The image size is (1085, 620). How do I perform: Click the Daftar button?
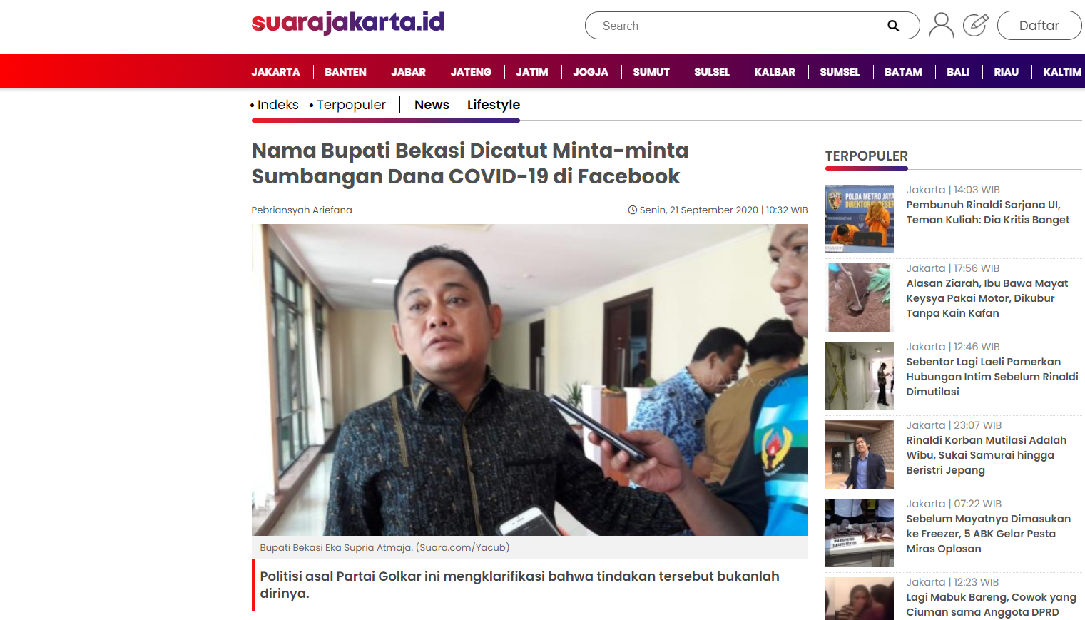[x=1039, y=26]
